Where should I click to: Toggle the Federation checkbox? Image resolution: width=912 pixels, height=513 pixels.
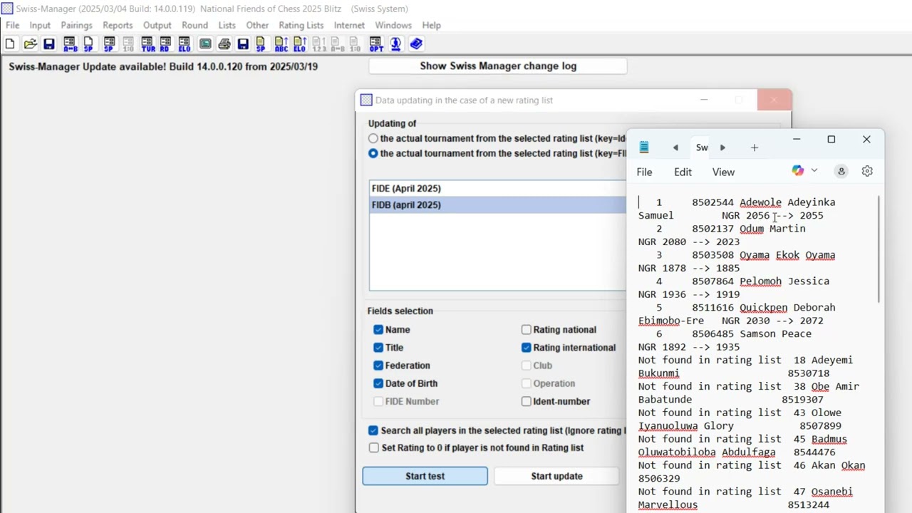click(x=378, y=366)
